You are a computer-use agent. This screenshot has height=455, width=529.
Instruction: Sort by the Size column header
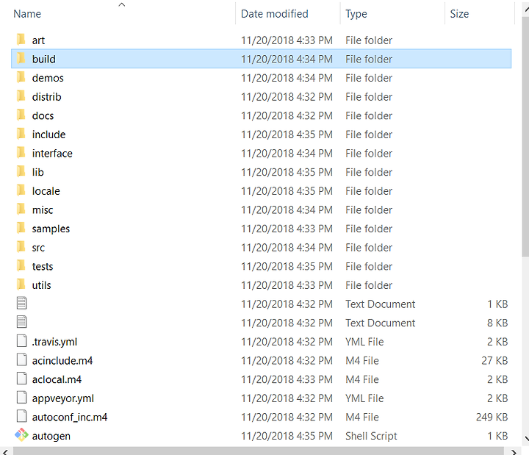[x=459, y=14]
